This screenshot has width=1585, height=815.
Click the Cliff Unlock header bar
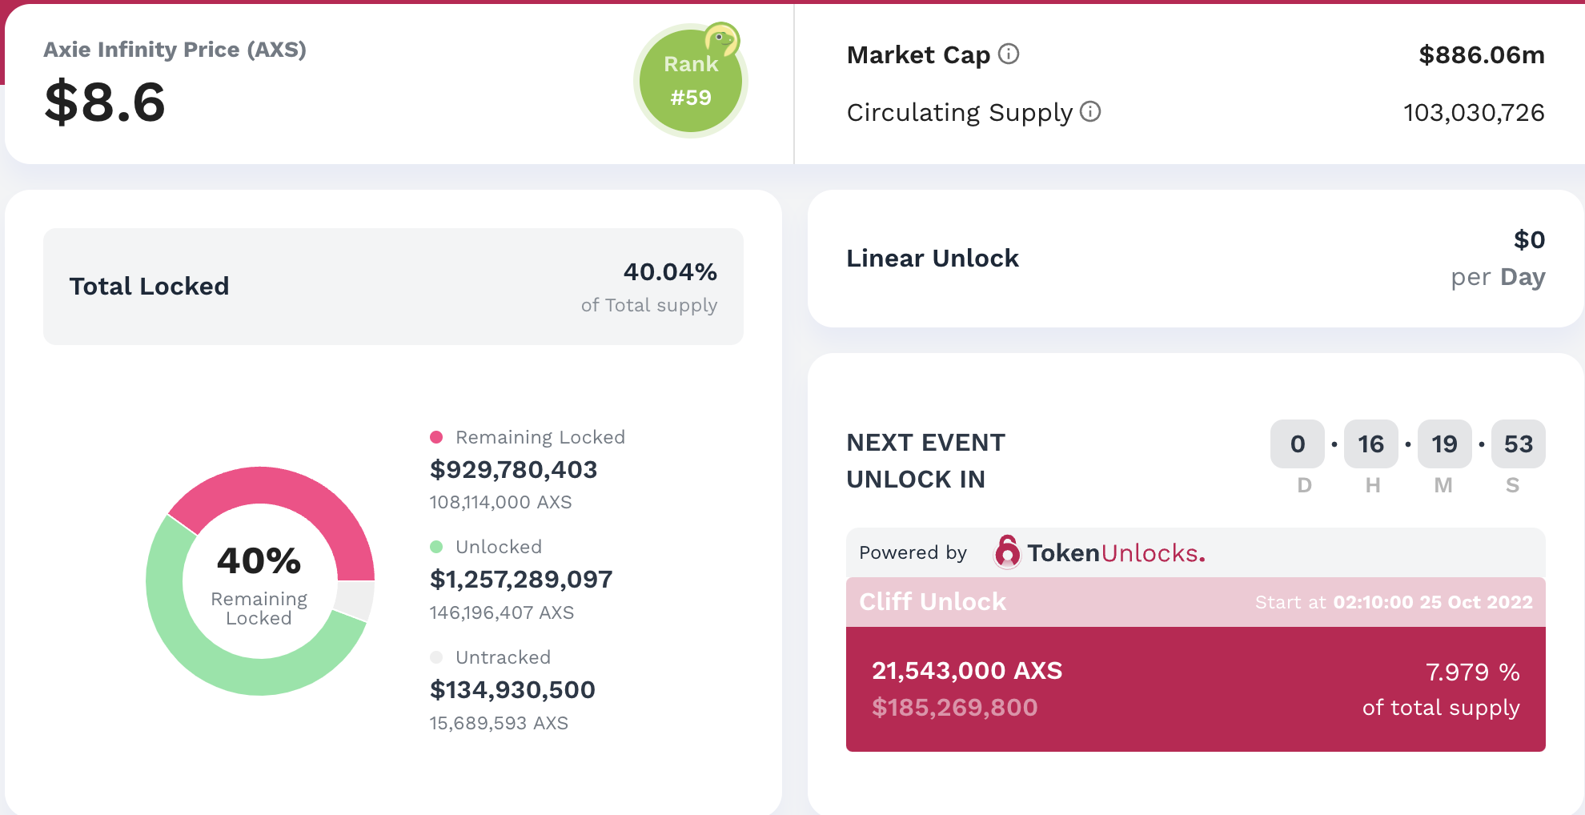click(x=1195, y=602)
